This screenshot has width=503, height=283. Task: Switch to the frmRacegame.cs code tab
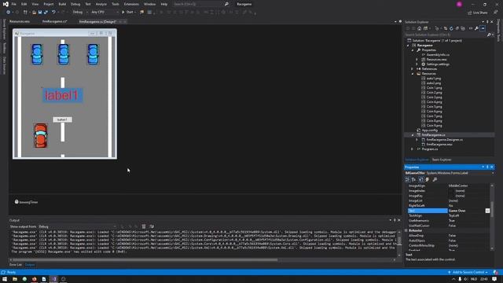pos(54,21)
